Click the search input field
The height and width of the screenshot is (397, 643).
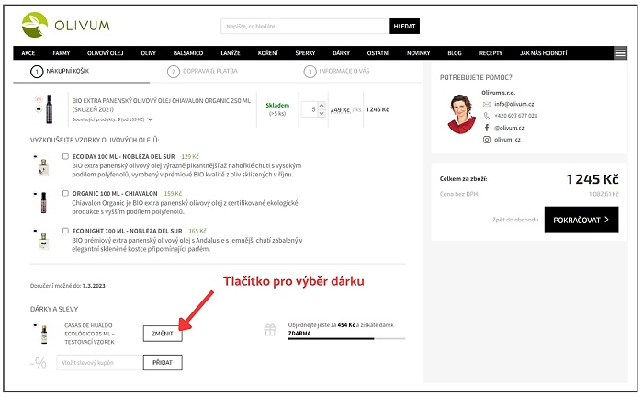(305, 27)
